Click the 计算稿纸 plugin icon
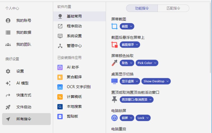Screen dimensions: 212x133 pos(60,97)
